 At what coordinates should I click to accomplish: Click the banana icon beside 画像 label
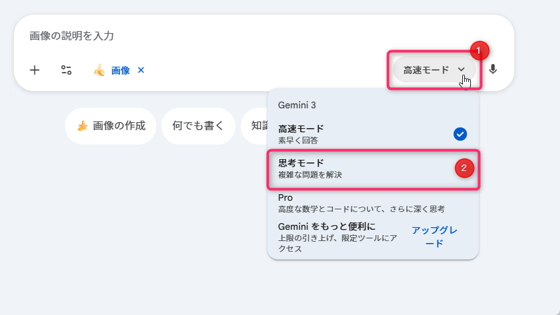(x=99, y=70)
